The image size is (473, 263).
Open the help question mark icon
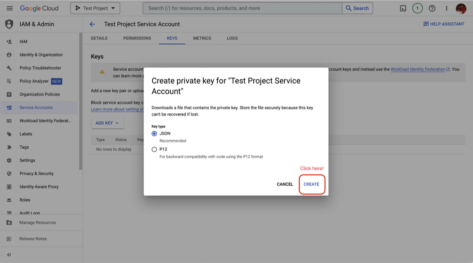click(432, 8)
